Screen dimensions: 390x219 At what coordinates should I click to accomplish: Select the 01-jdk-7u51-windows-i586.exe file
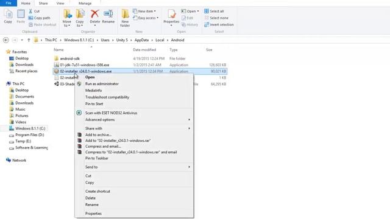[85, 65]
